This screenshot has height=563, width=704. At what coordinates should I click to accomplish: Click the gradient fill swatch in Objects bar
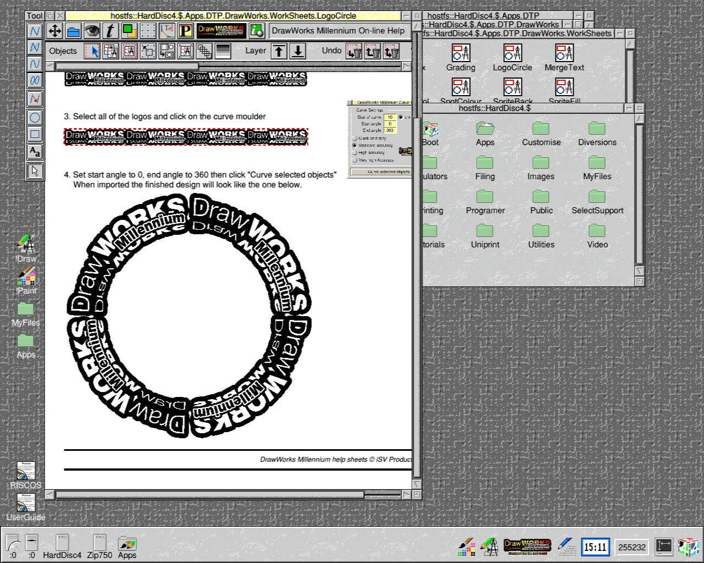coord(223,51)
